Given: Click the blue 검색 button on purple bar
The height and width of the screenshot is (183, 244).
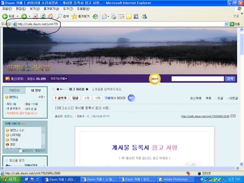Looking at the screenshot, I should [x=230, y=79].
